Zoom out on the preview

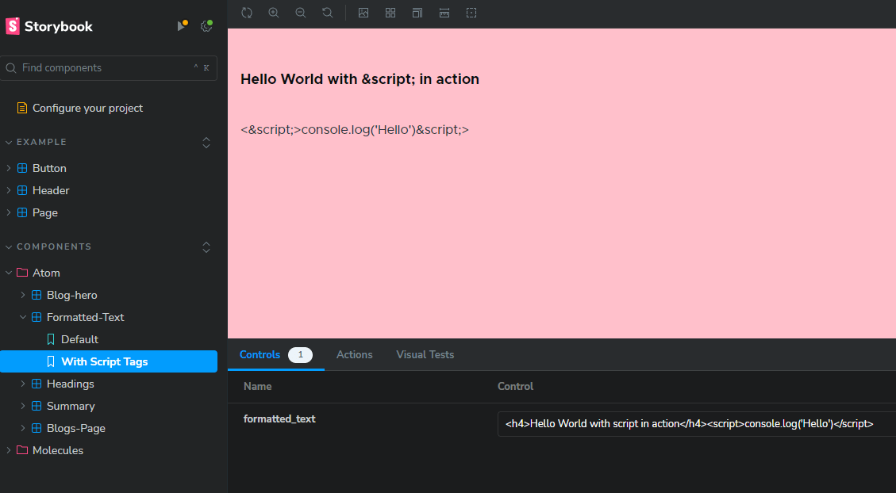[x=301, y=13]
